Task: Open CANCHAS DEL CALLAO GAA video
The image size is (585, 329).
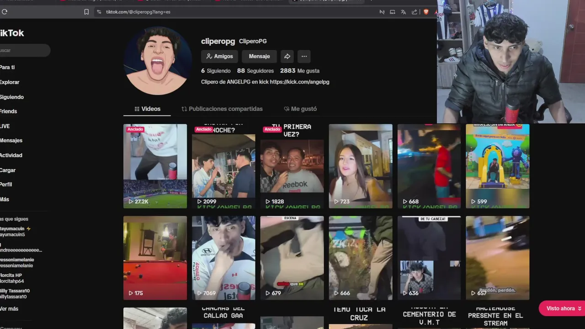Action: pyautogui.click(x=223, y=318)
